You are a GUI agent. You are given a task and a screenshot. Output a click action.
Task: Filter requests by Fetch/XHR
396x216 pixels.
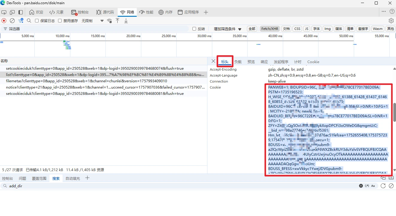270,29
